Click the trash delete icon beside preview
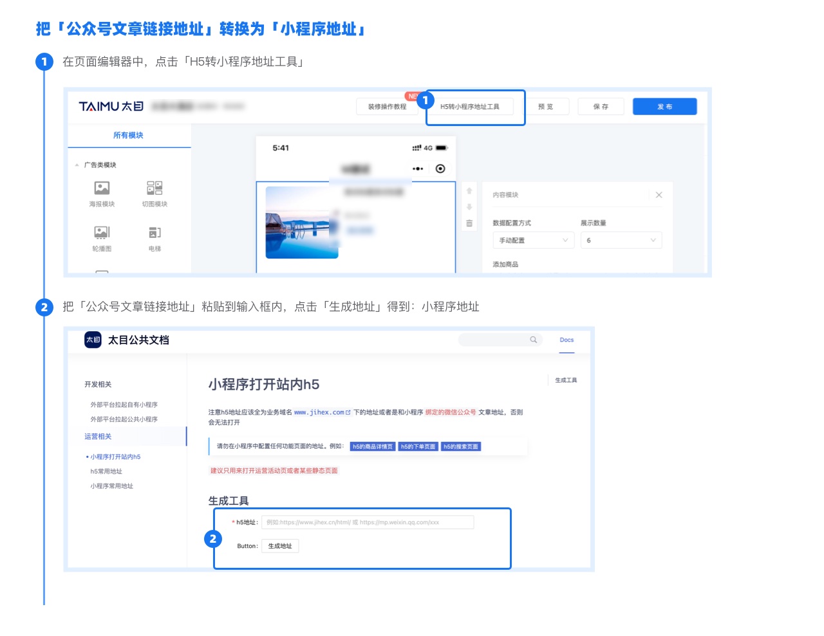824x636 pixels. (x=469, y=223)
